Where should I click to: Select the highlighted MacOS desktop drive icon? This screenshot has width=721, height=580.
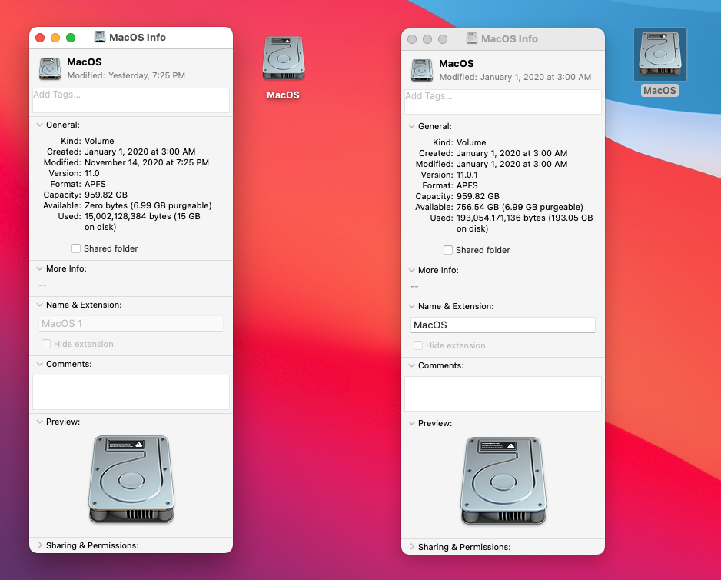pyautogui.click(x=660, y=55)
